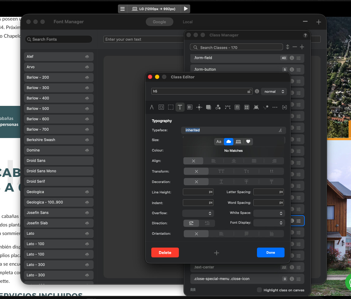Toggle Highlight class on canvas checkbox

tap(259, 290)
